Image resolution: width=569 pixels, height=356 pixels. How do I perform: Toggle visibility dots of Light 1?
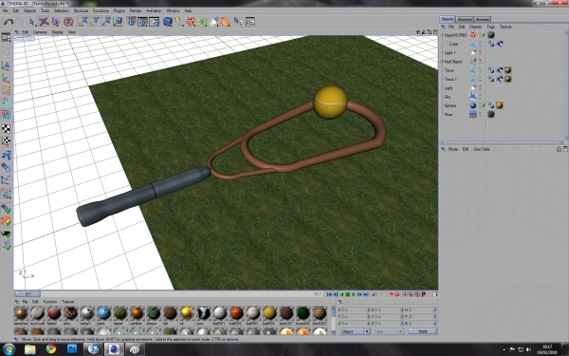(480, 52)
